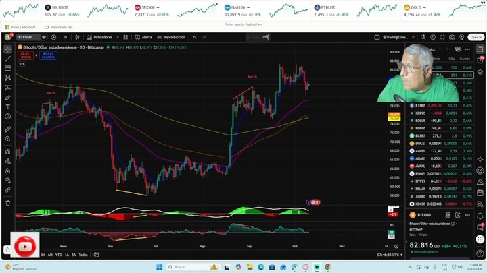This screenshot has height=273, width=487.
Task: Select the YTD date range tab
Action: tap(58, 255)
